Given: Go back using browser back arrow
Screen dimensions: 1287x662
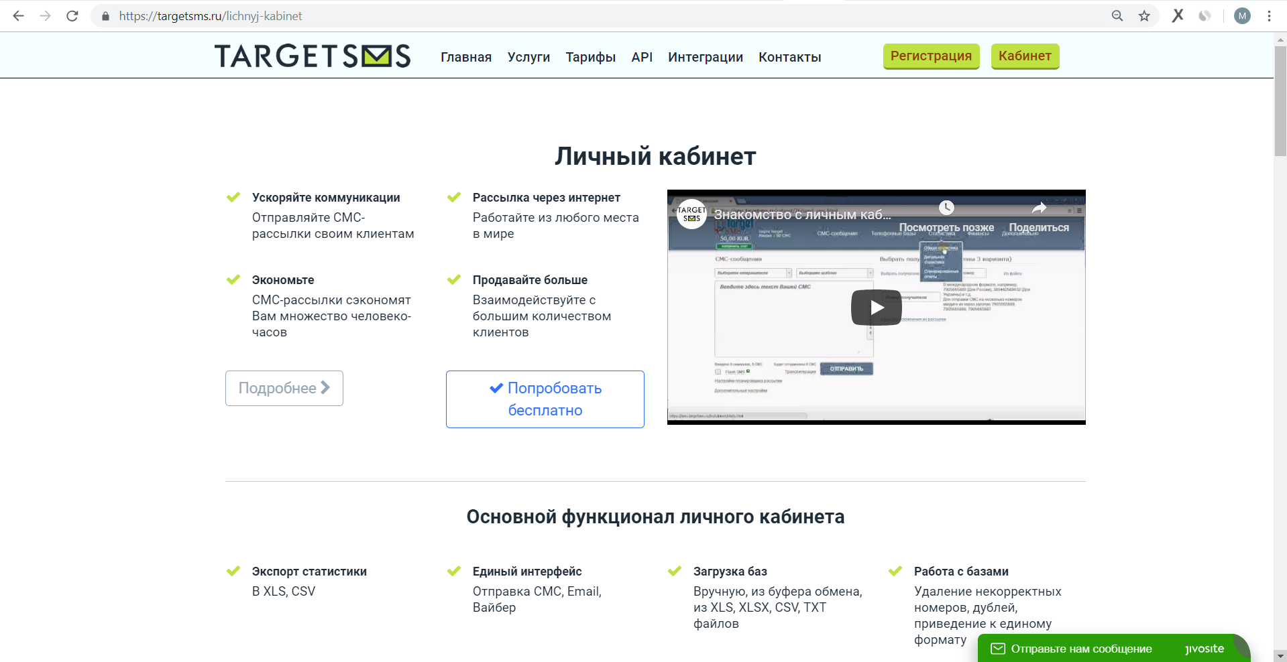Looking at the screenshot, I should 19,15.
